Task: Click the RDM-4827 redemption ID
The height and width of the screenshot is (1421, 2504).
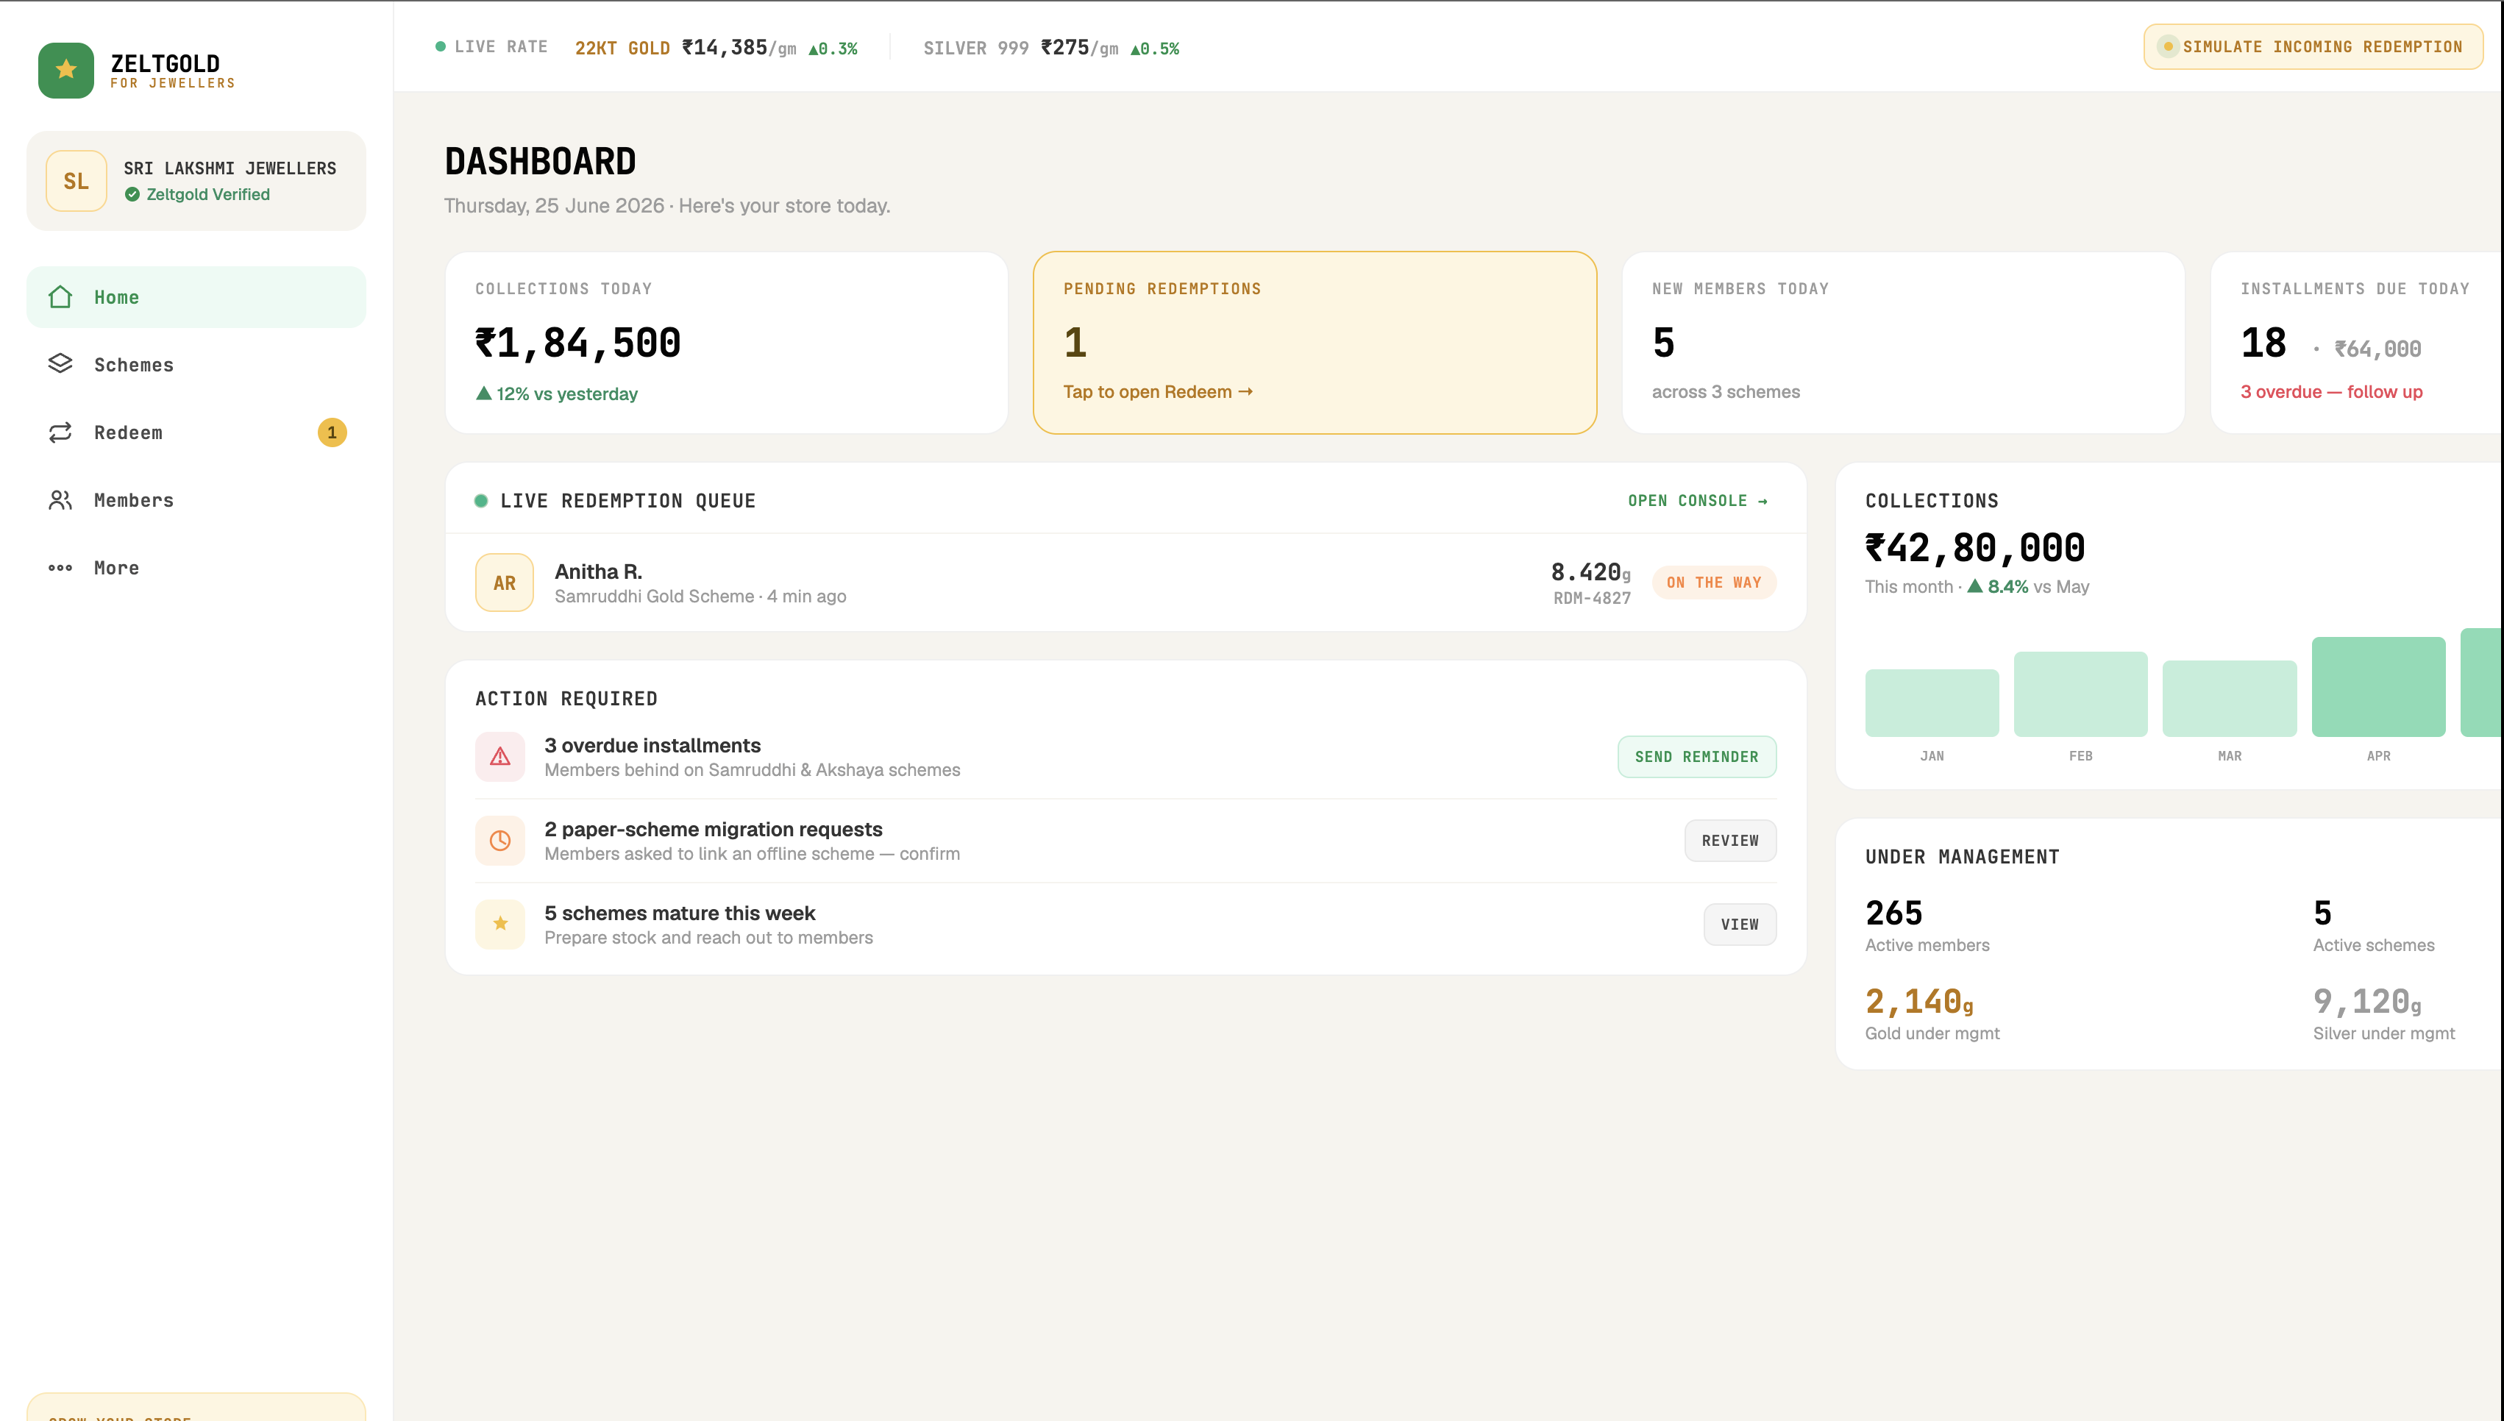Action: coord(1592,598)
